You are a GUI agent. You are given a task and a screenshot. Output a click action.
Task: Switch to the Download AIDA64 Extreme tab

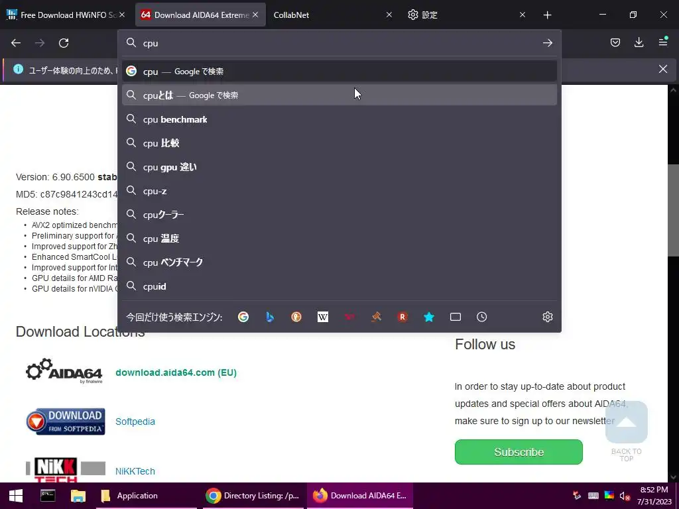point(200,15)
